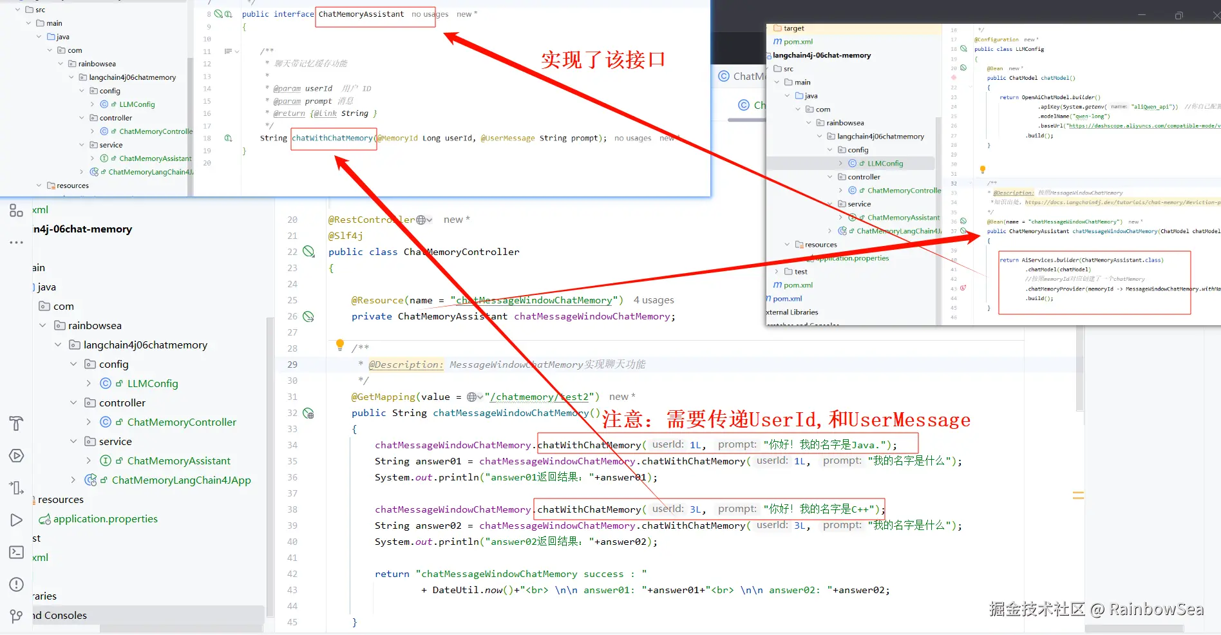Collapse langchain4j06chatmemory package in main tree
This screenshot has height=635, width=1221.
pyautogui.click(x=59, y=345)
